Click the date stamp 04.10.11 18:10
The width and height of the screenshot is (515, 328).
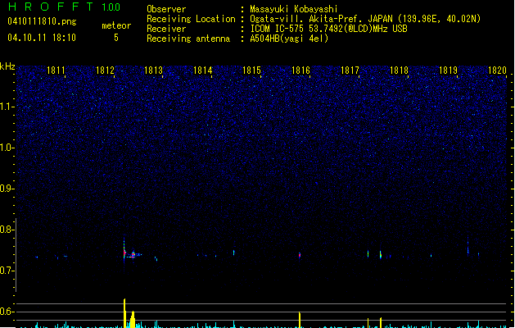(42, 38)
